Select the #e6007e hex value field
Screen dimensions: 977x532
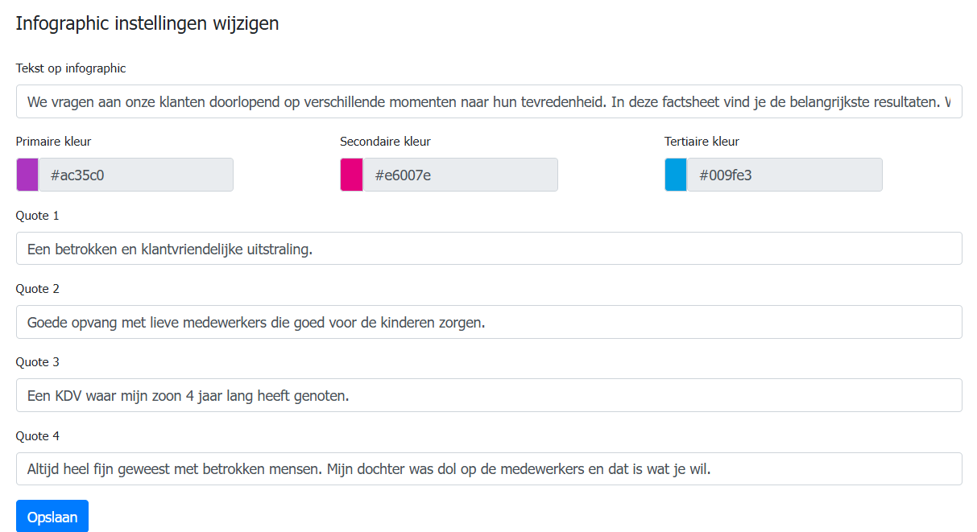460,175
